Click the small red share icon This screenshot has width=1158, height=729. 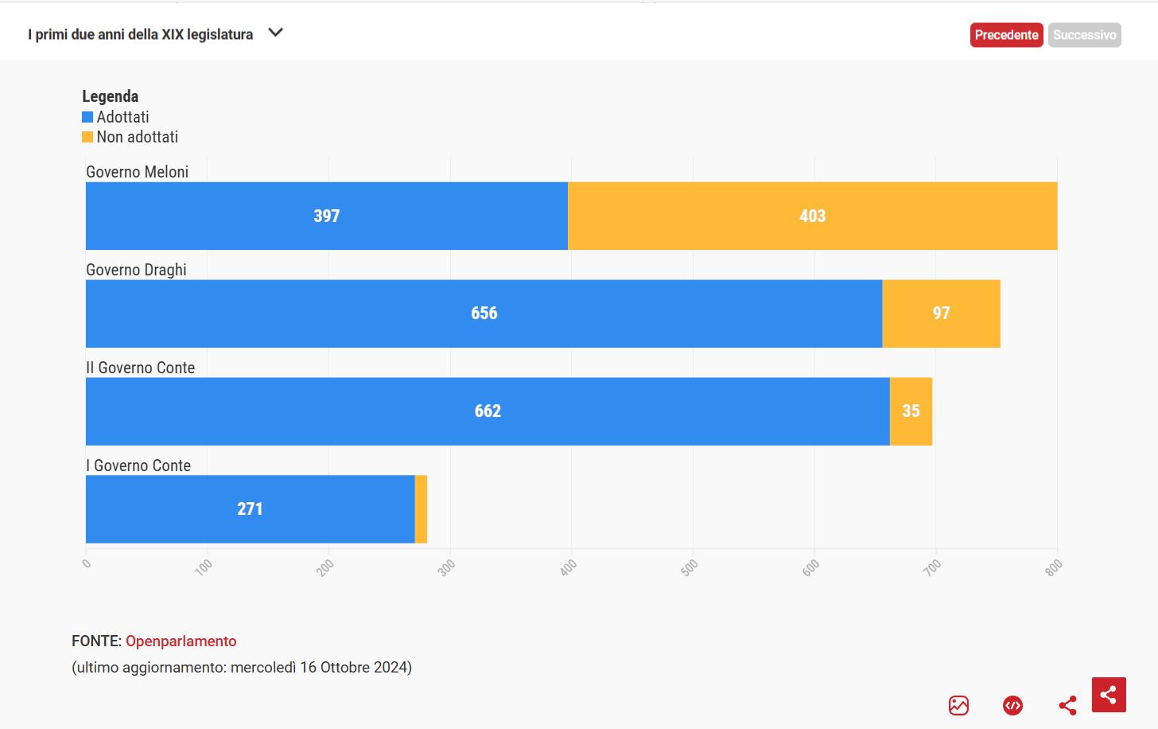[x=1067, y=705]
